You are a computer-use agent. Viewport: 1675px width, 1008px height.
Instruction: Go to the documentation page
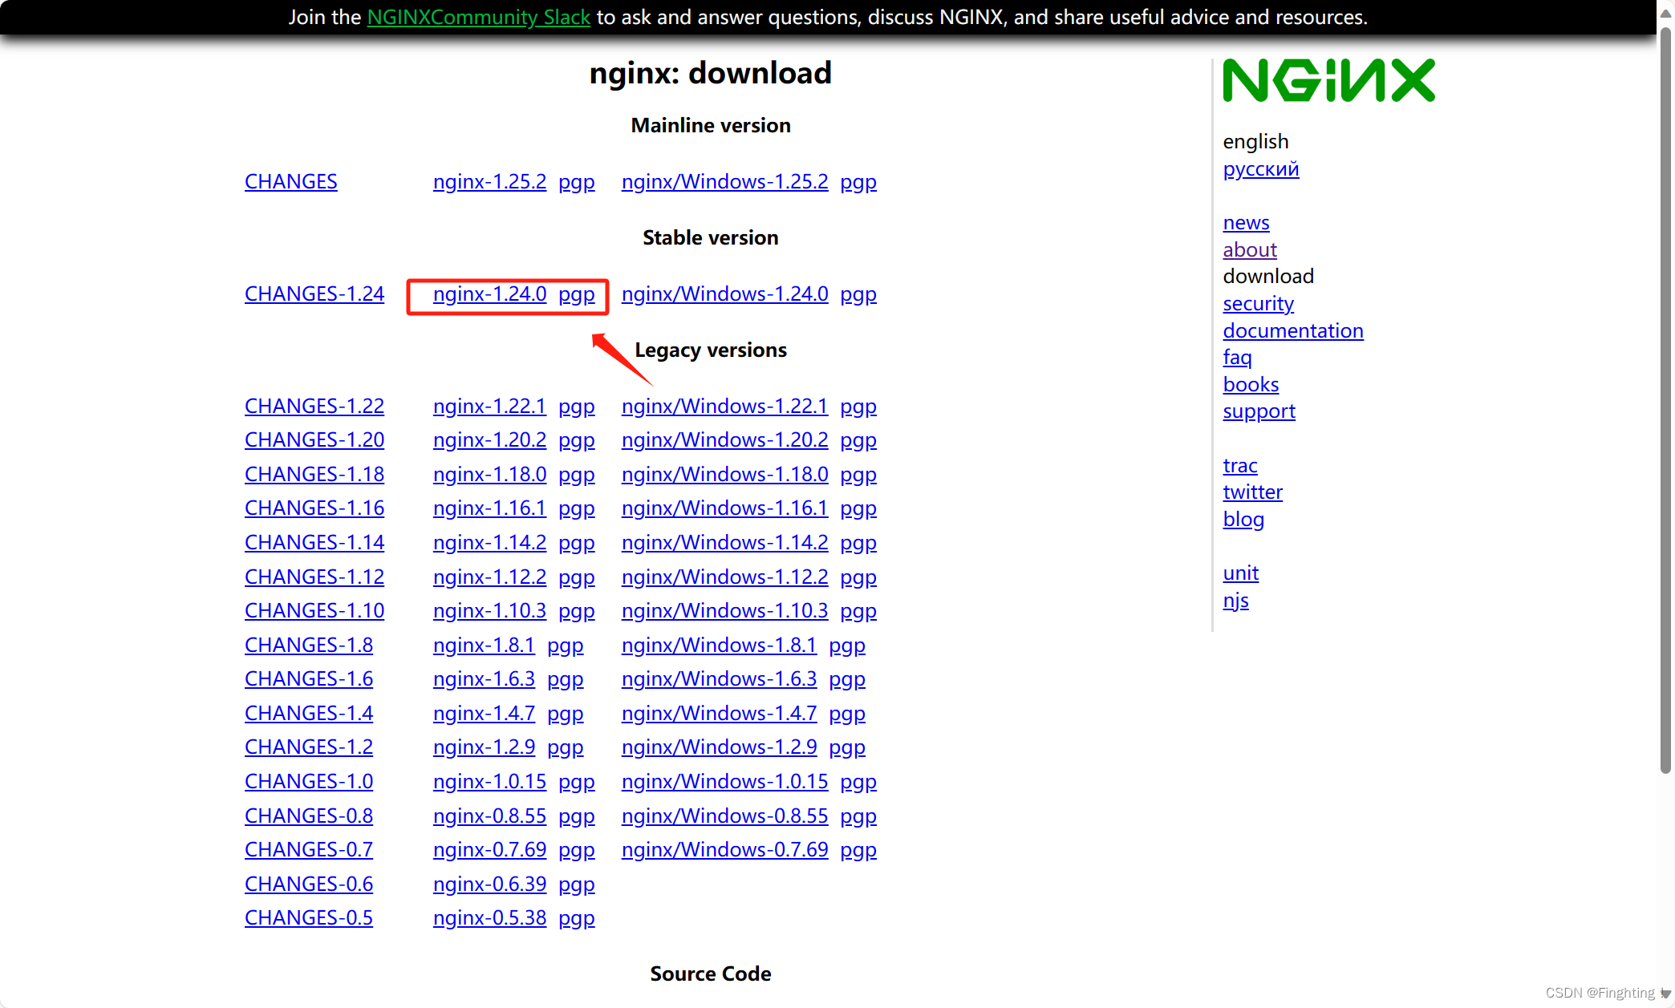coord(1292,330)
